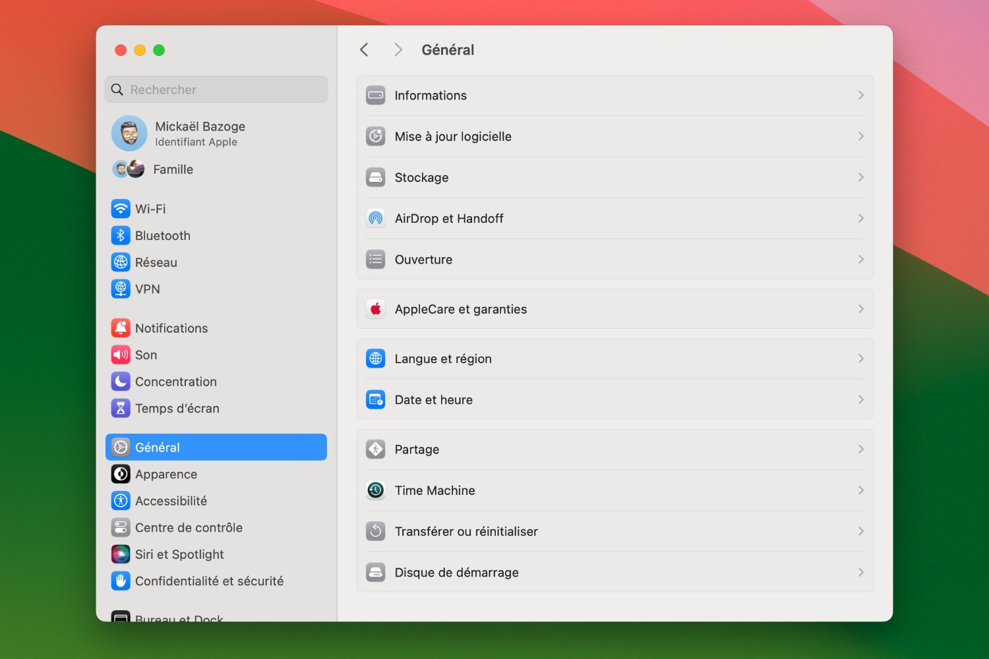Click the chevron on Disque de démarrage row

point(861,572)
